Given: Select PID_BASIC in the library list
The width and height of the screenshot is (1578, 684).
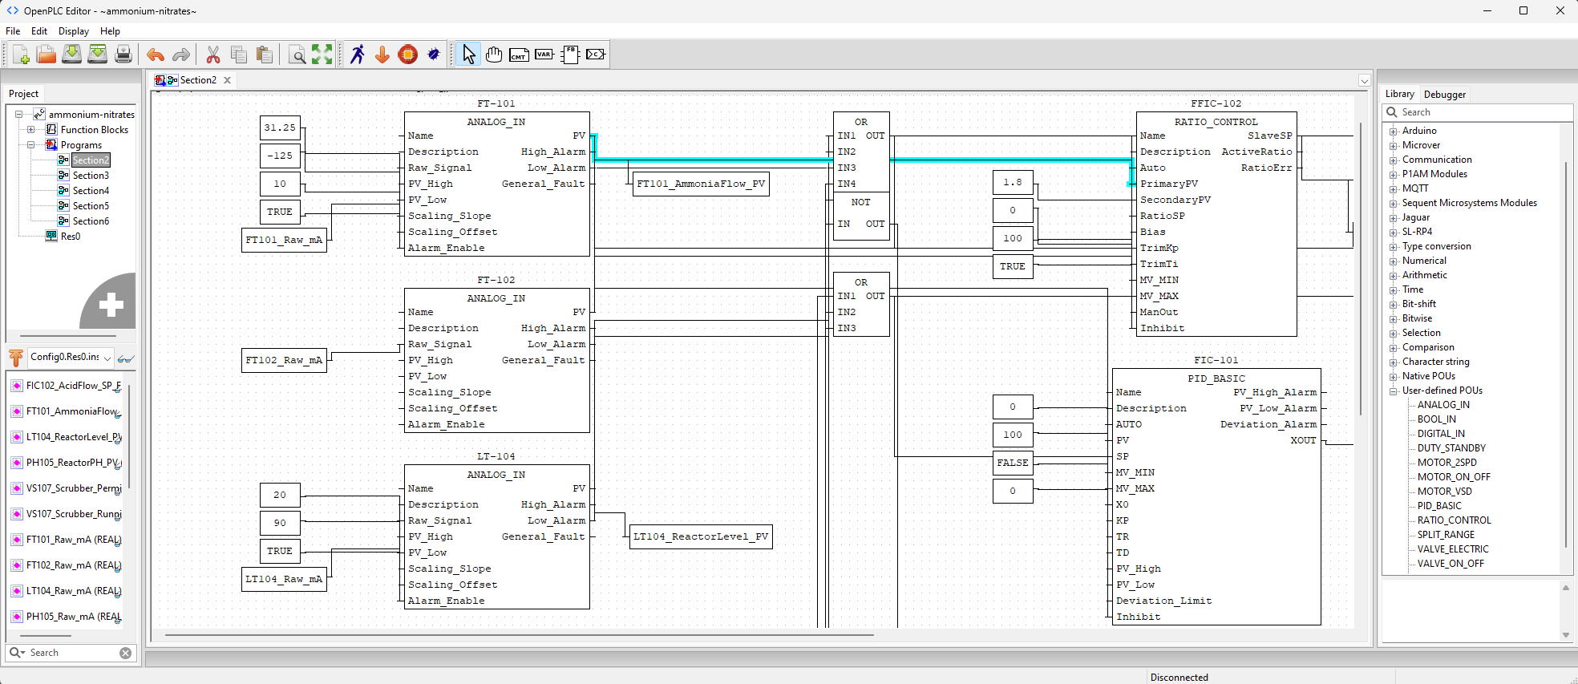Looking at the screenshot, I should (x=1438, y=506).
